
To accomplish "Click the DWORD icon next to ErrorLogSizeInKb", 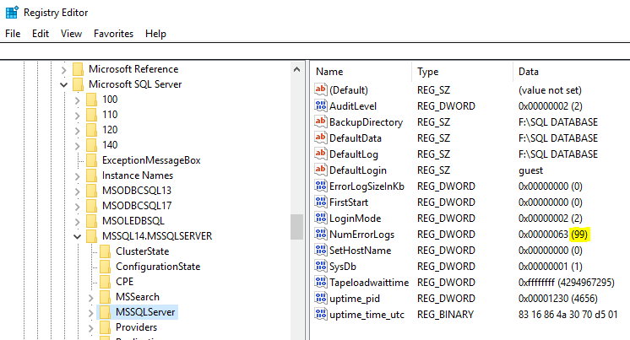I will pos(321,186).
